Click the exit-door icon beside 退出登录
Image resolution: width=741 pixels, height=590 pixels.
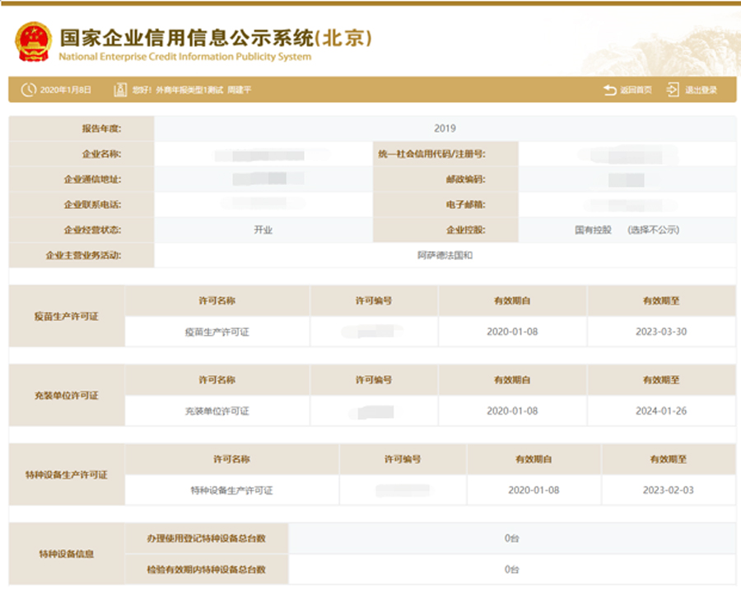(672, 89)
